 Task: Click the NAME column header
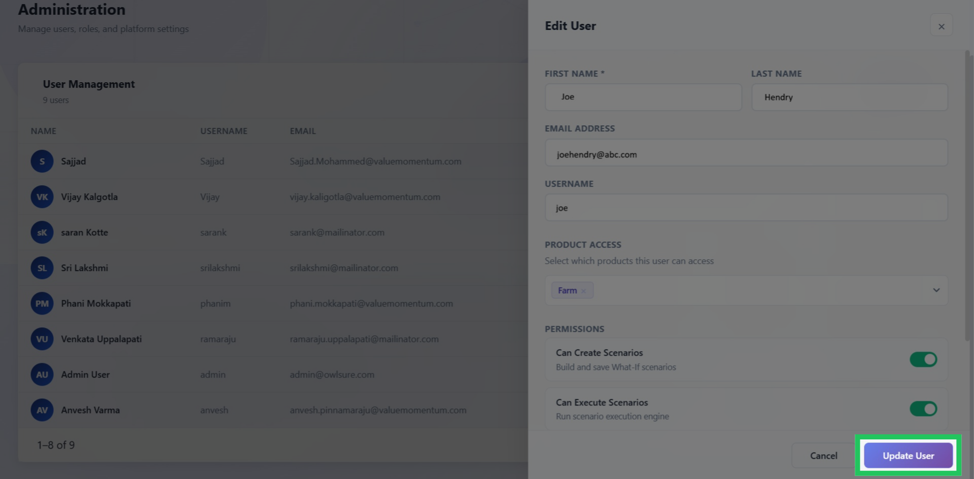point(43,131)
